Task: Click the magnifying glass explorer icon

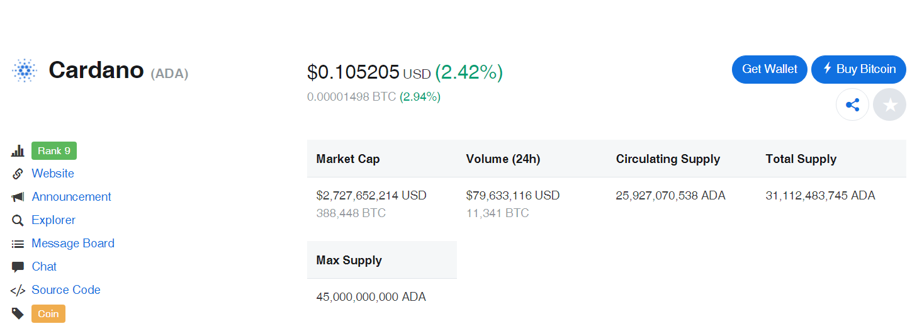Action: point(18,220)
